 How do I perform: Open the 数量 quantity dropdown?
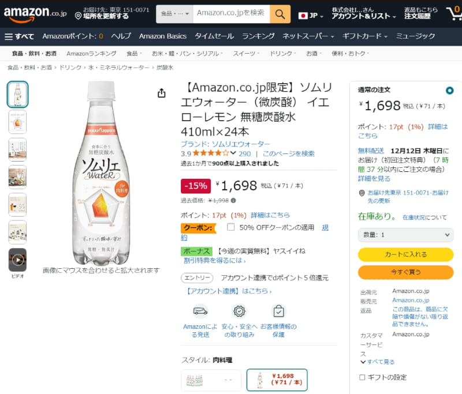pos(405,235)
